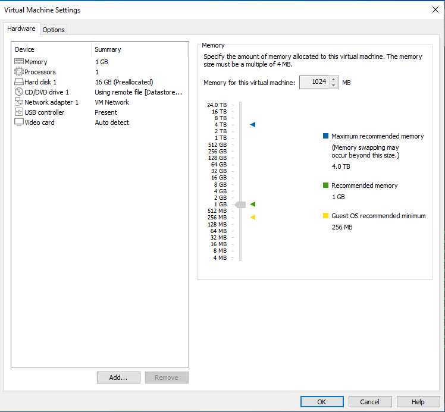Click the '16 GB (Preallocated)' summary

124,82
